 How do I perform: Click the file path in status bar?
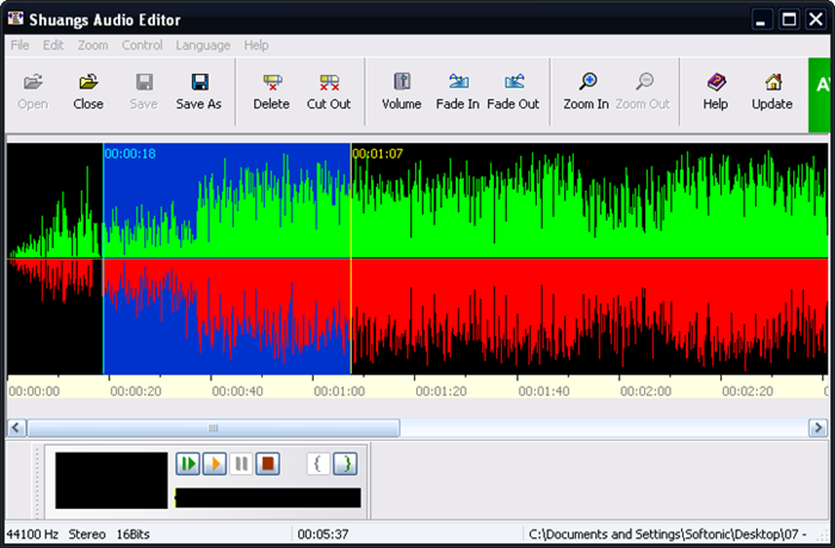click(x=668, y=534)
